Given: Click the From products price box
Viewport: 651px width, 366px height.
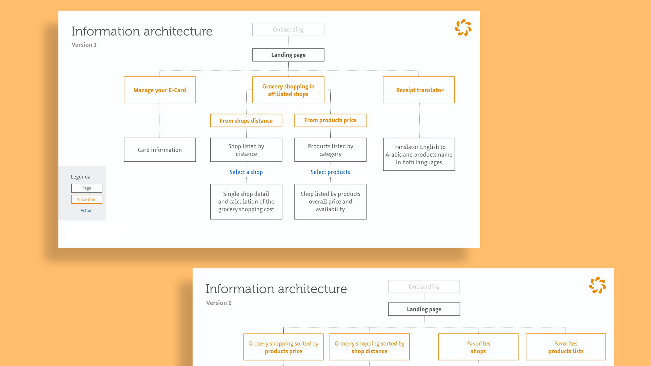Looking at the screenshot, I should pos(330,120).
